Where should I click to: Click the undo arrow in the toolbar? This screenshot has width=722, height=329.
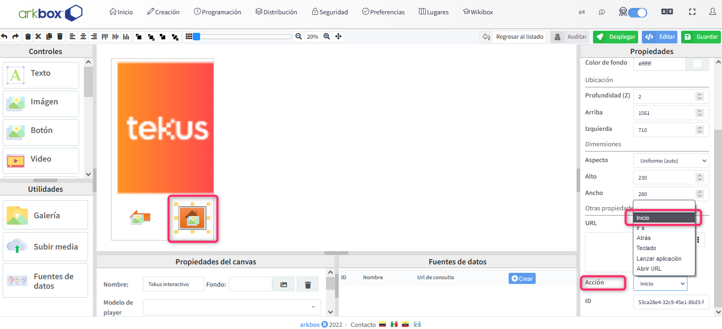pos(4,37)
